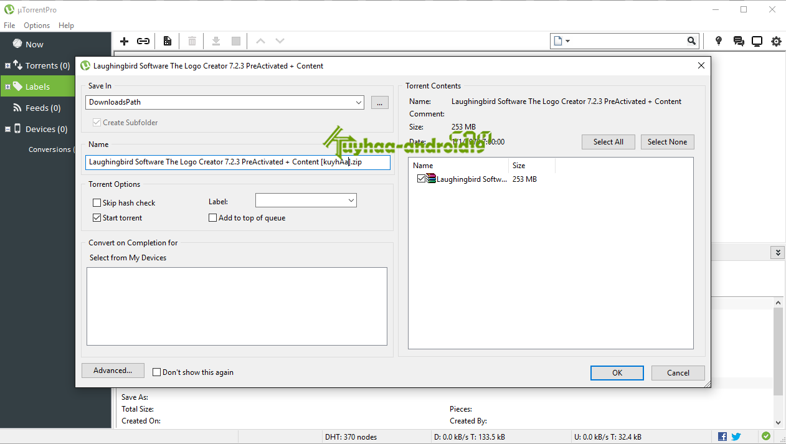Open the Options menu

click(x=37, y=26)
